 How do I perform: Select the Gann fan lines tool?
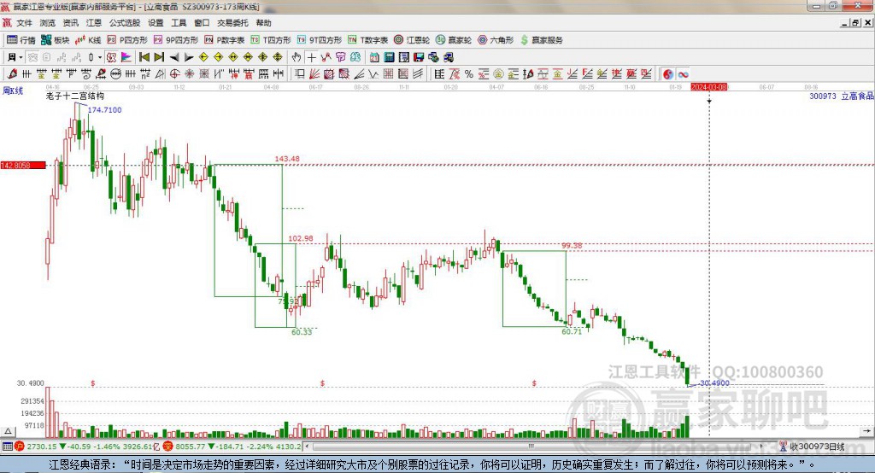[314, 74]
